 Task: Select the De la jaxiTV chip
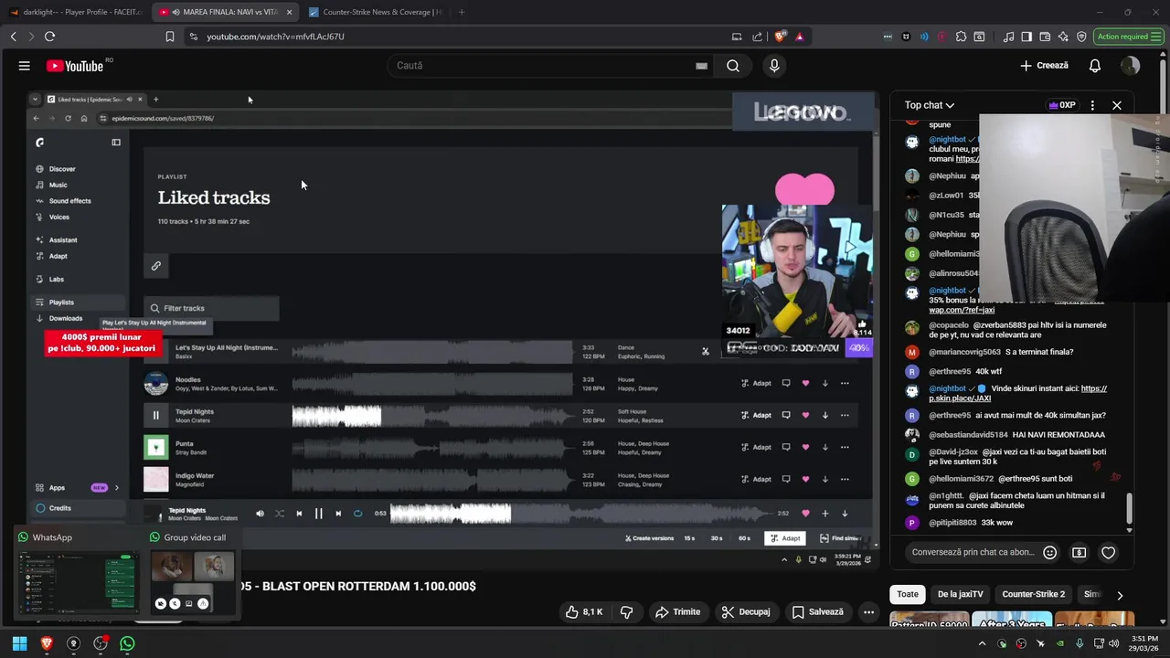pos(960,594)
